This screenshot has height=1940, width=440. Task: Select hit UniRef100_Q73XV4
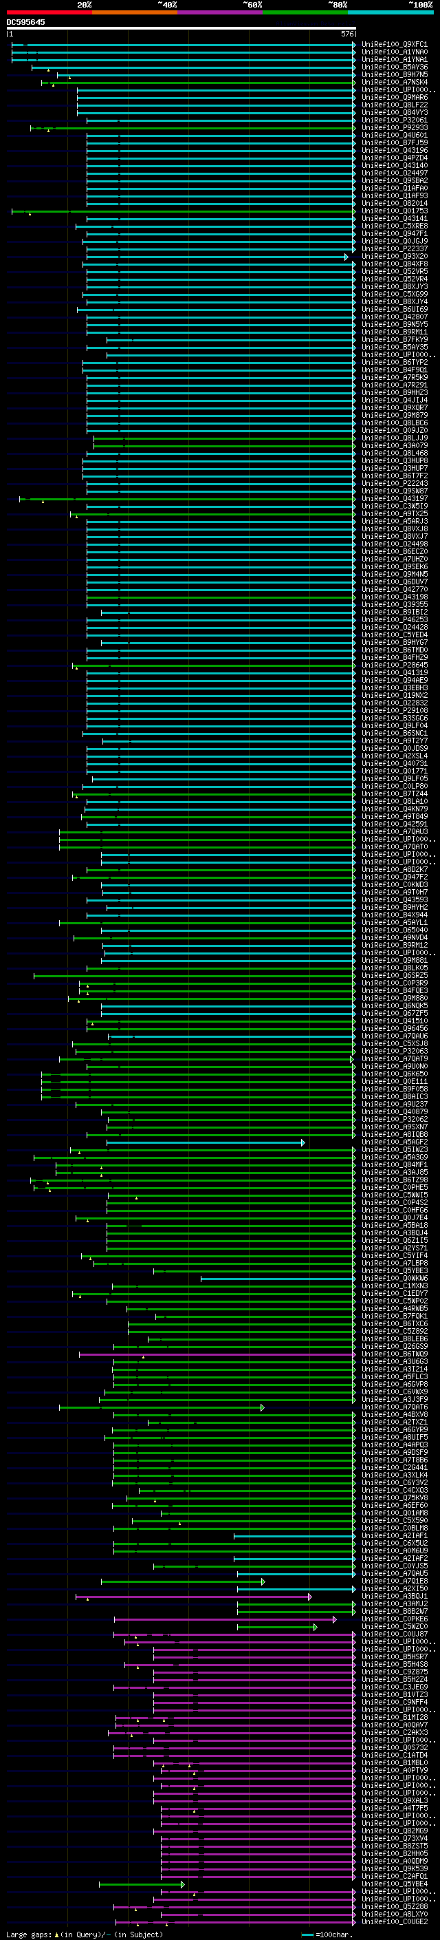(x=395, y=1838)
